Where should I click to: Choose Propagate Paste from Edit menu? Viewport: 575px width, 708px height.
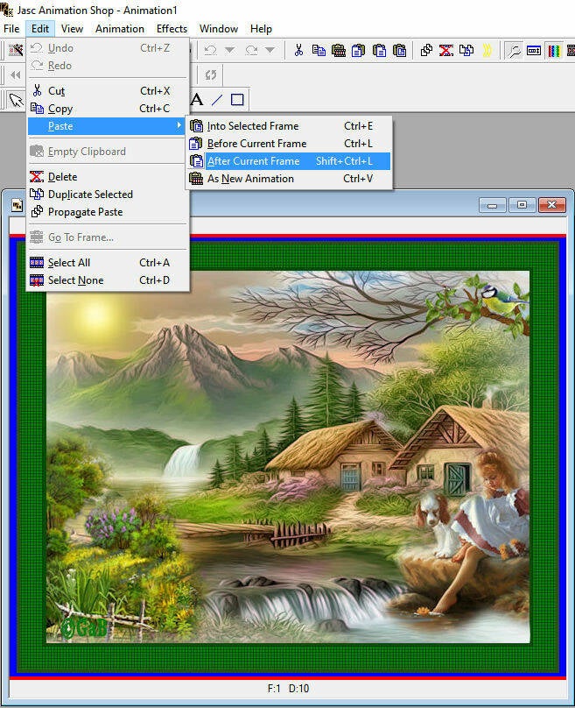point(108,212)
